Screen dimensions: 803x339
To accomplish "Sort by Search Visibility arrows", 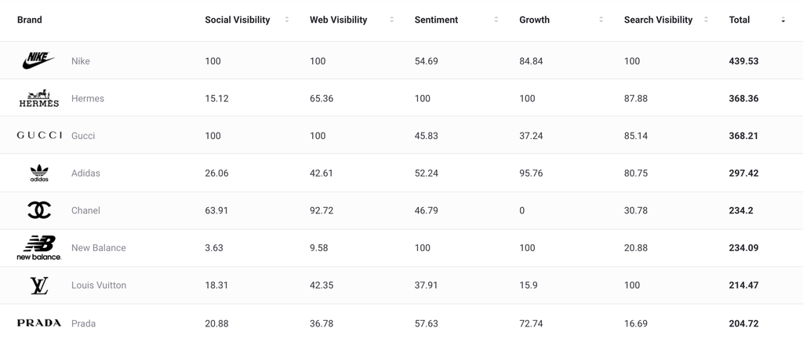I will 706,20.
